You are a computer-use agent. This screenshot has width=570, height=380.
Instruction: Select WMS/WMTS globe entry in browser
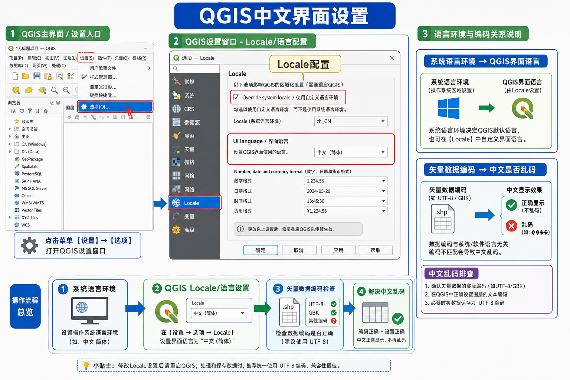pyautogui.click(x=29, y=203)
